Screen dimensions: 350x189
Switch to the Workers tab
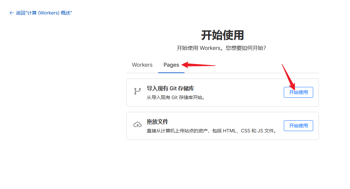(x=142, y=65)
